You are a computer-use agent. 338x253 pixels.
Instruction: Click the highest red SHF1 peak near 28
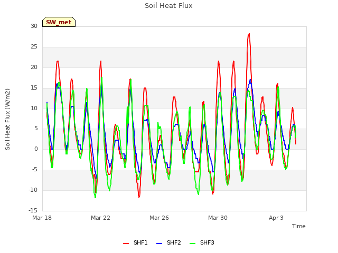pos(249,34)
